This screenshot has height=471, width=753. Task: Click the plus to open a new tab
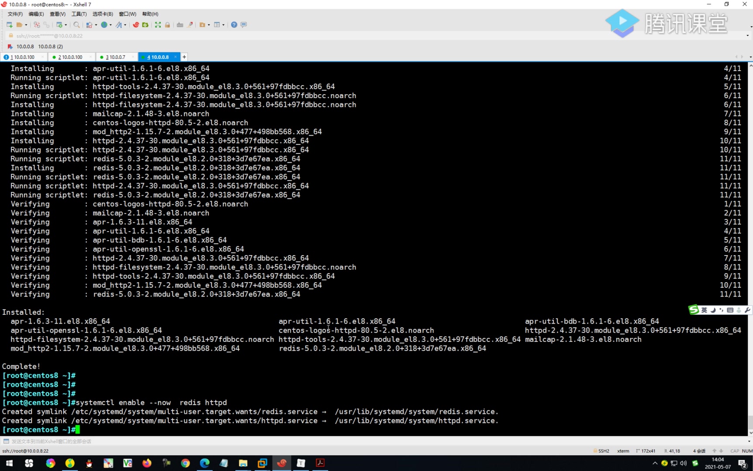(184, 57)
